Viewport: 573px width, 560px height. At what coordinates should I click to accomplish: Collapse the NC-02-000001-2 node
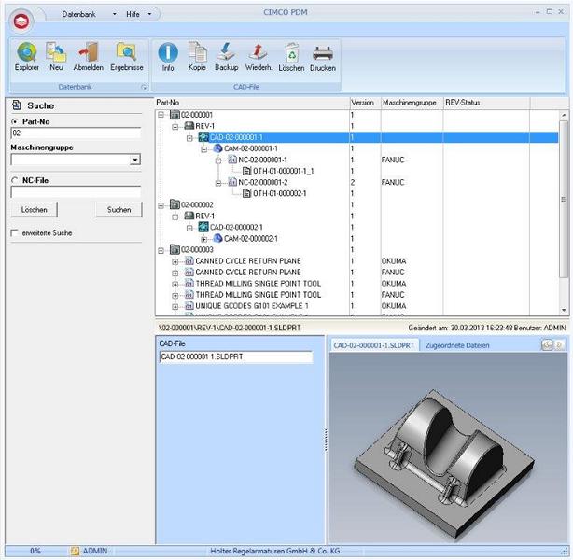tap(218, 182)
